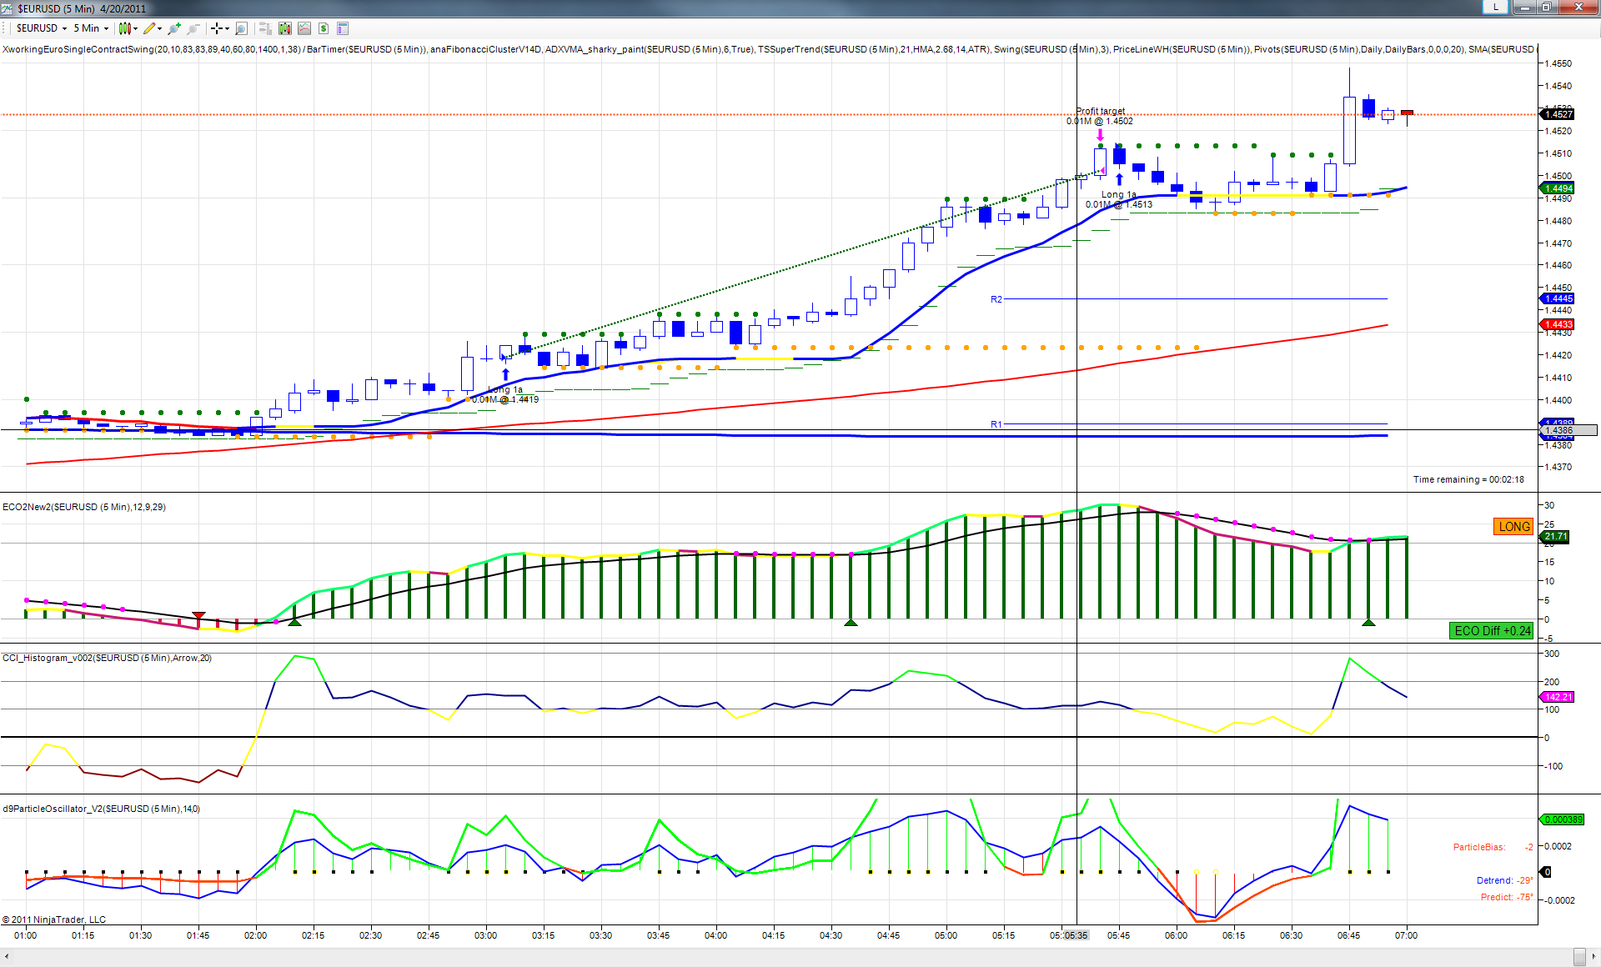Click the Profit target annotation text
The height and width of the screenshot is (967, 1601).
click(x=1101, y=111)
